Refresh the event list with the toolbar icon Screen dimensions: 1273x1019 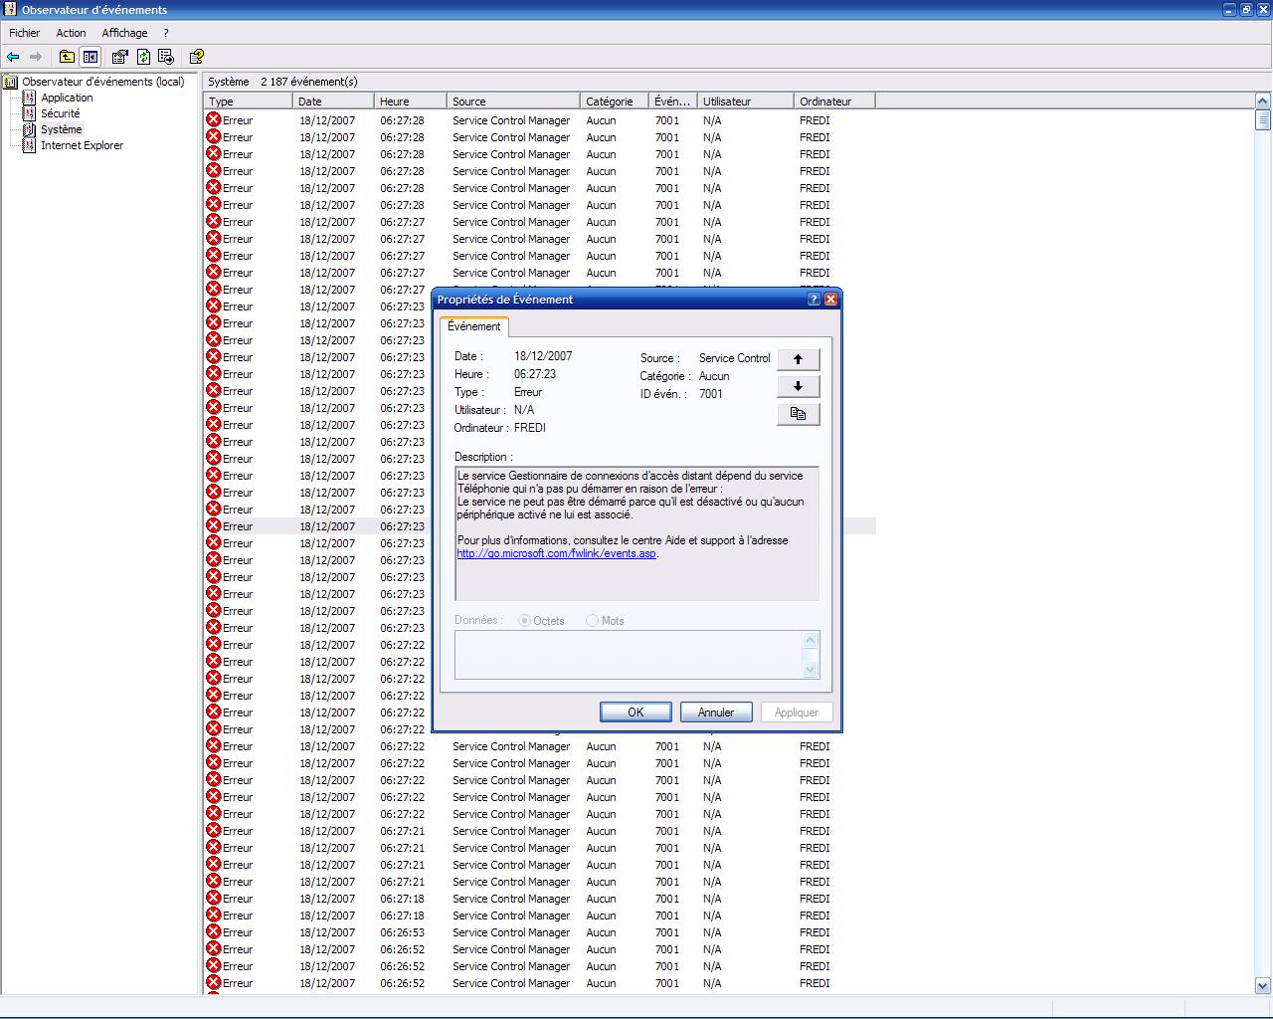[143, 57]
